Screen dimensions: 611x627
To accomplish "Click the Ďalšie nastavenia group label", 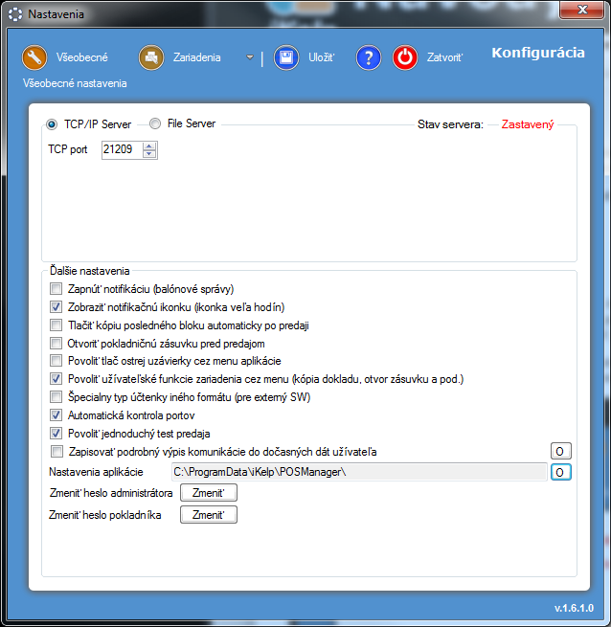I will (x=90, y=271).
